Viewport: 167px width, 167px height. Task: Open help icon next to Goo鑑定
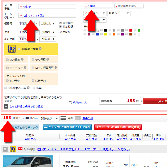(22, 59)
